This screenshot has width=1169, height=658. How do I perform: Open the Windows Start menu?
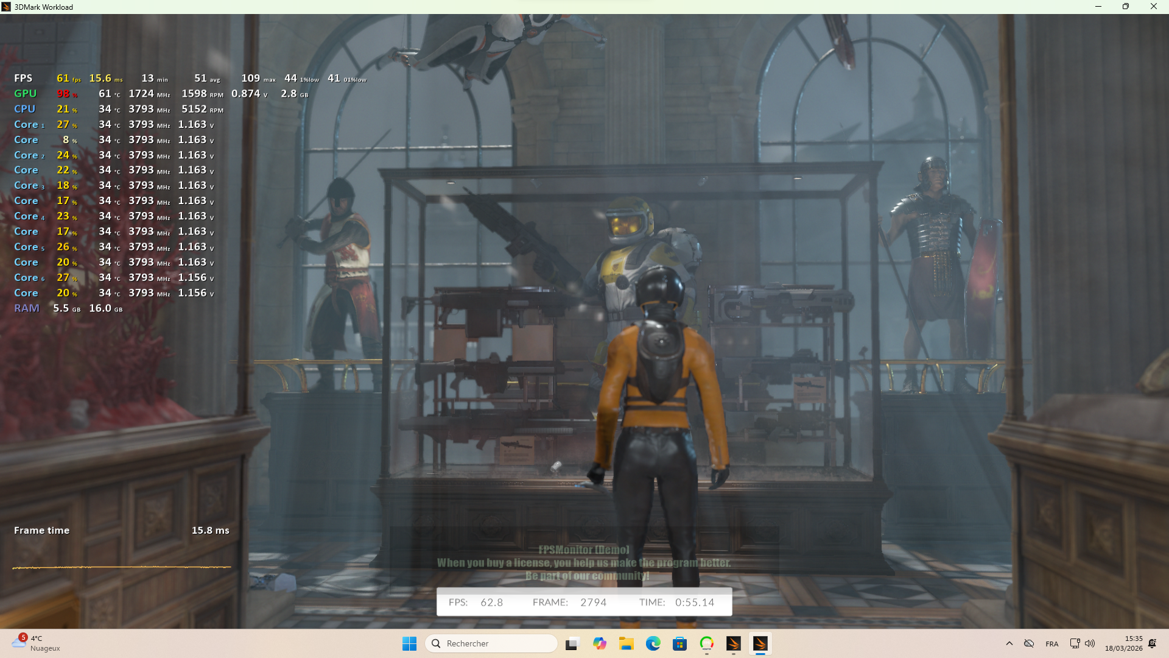409,643
